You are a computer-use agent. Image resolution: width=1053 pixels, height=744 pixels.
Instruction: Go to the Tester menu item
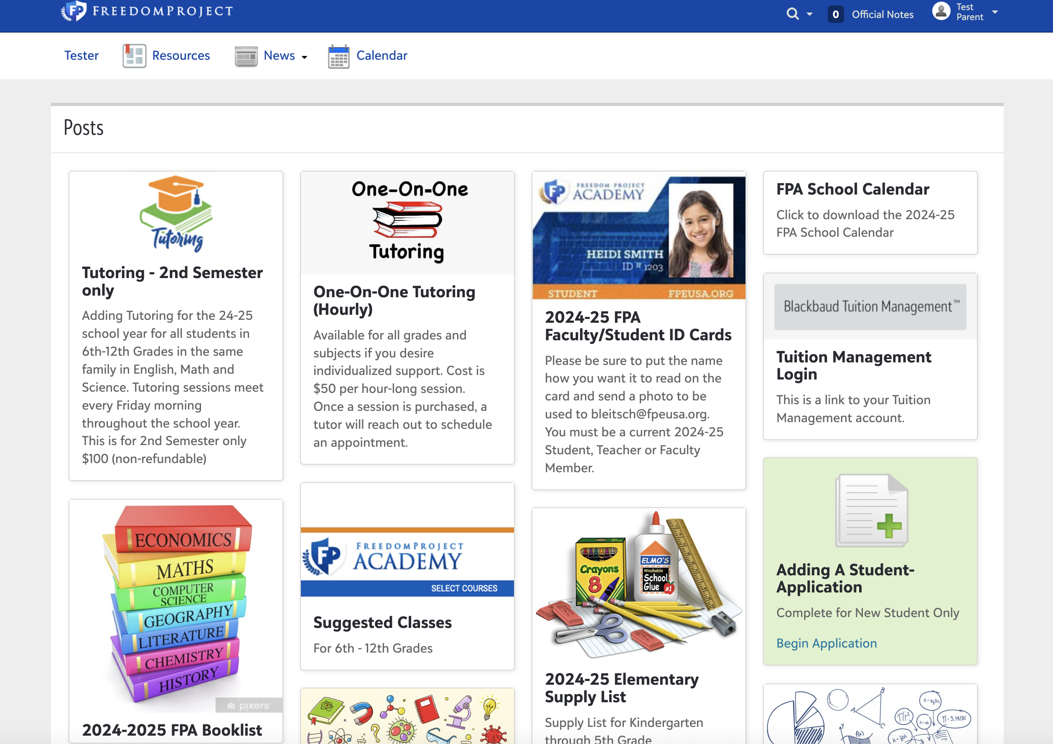81,56
